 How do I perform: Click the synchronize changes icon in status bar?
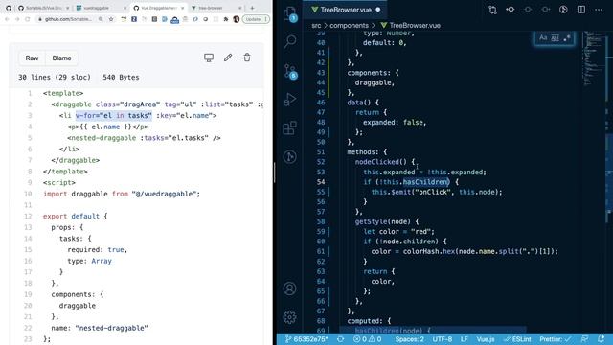tap(341, 339)
